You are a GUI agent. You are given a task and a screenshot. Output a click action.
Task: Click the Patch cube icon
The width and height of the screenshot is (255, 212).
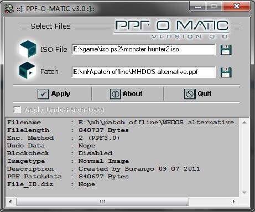click(x=27, y=71)
